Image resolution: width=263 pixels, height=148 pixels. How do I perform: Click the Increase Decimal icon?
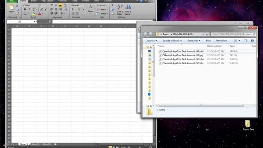click(73, 14)
